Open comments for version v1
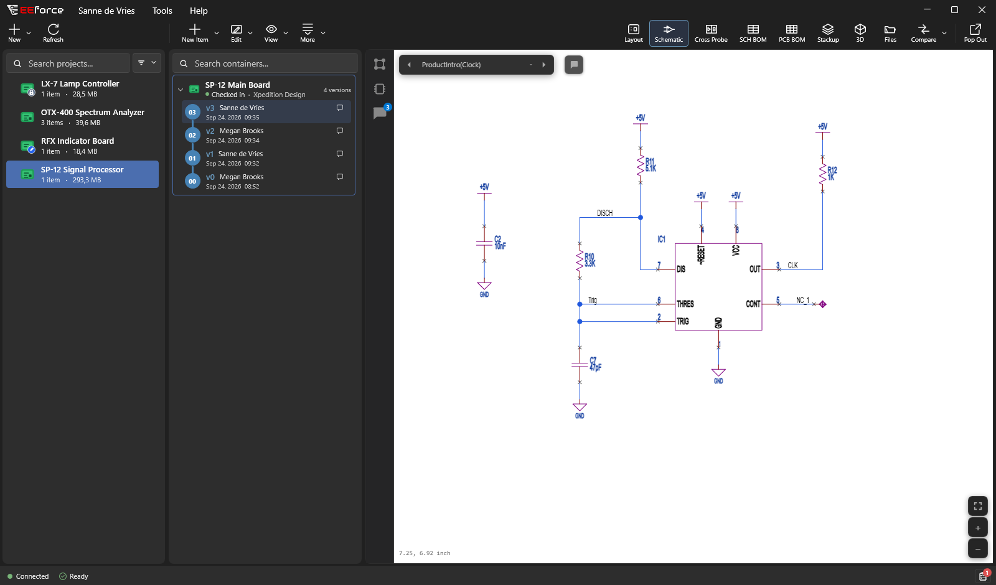The width and height of the screenshot is (996, 585). (x=340, y=154)
